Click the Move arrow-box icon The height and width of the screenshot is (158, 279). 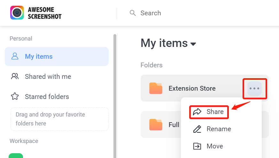(x=197, y=146)
